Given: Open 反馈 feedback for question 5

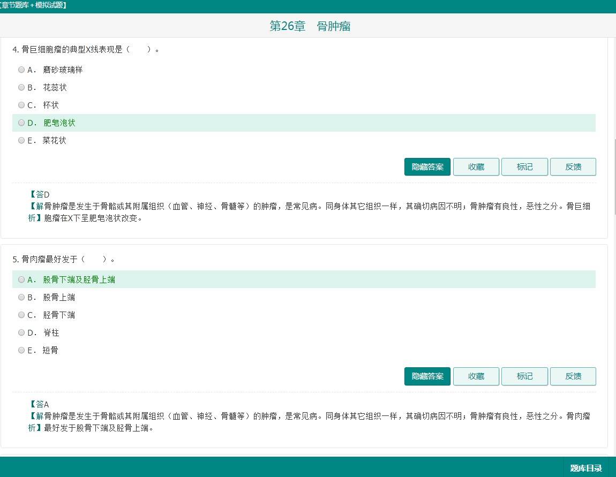Looking at the screenshot, I should pos(573,376).
